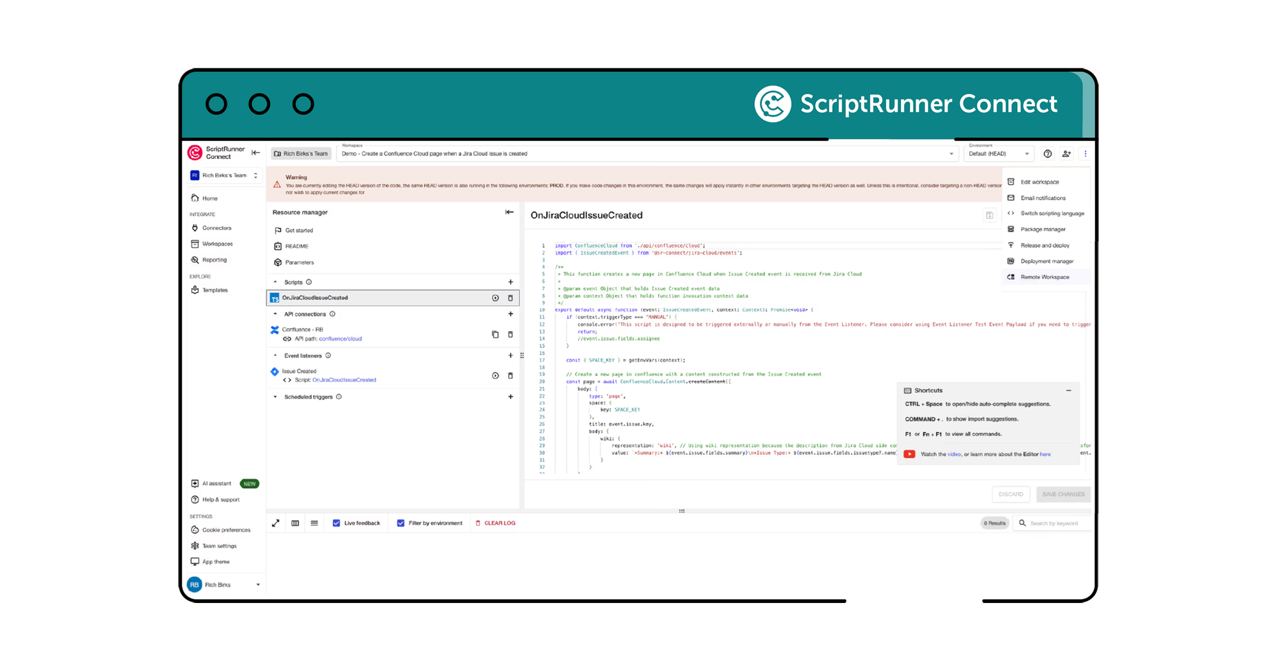Toggle Filter by environment checkbox
1277x670 pixels.
[x=400, y=523]
